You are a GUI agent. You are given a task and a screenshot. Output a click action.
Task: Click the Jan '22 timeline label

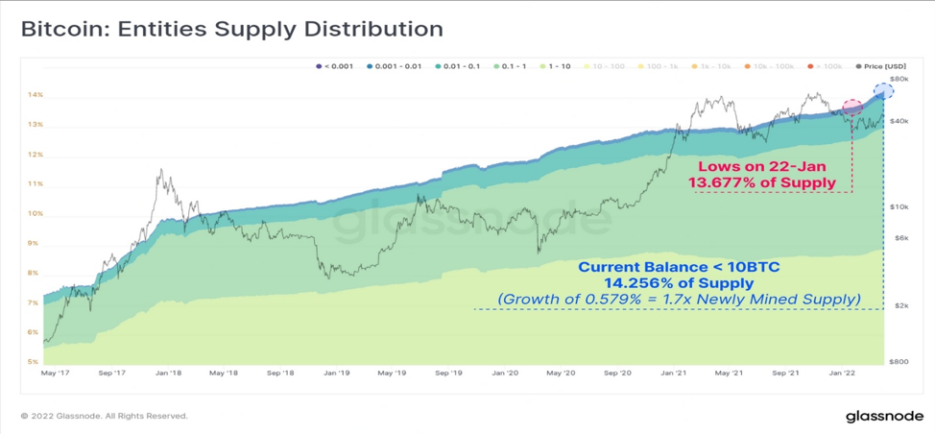point(841,374)
